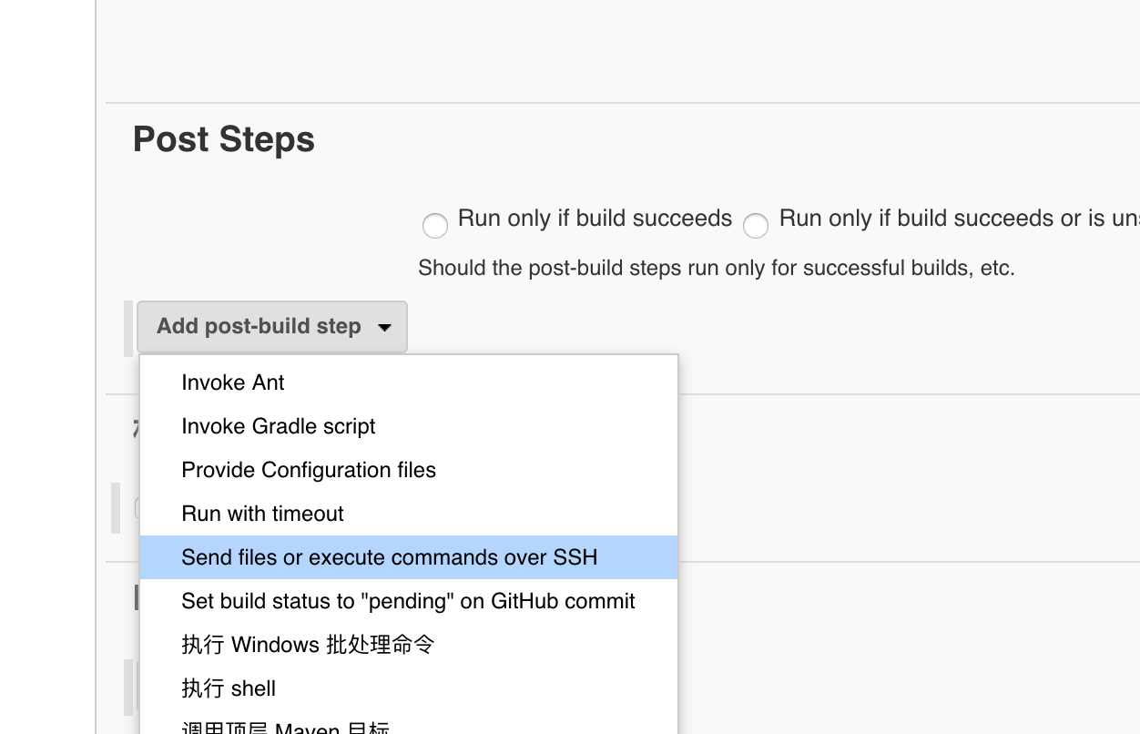This screenshot has height=734, width=1140.
Task: Select "Invoke Ant" from the menu
Action: [x=232, y=382]
